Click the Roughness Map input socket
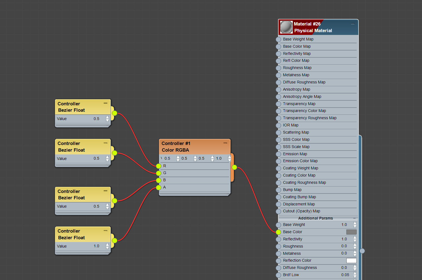The image size is (422, 280). tap(279, 68)
